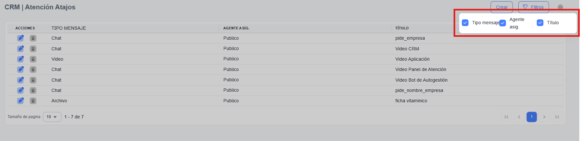Select page 1 in pagination
Image resolution: width=580 pixels, height=141 pixels.
click(x=532, y=117)
